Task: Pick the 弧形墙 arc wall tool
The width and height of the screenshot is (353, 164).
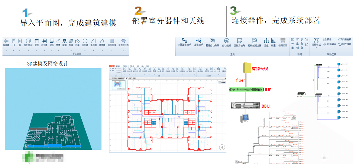Action: point(93,43)
